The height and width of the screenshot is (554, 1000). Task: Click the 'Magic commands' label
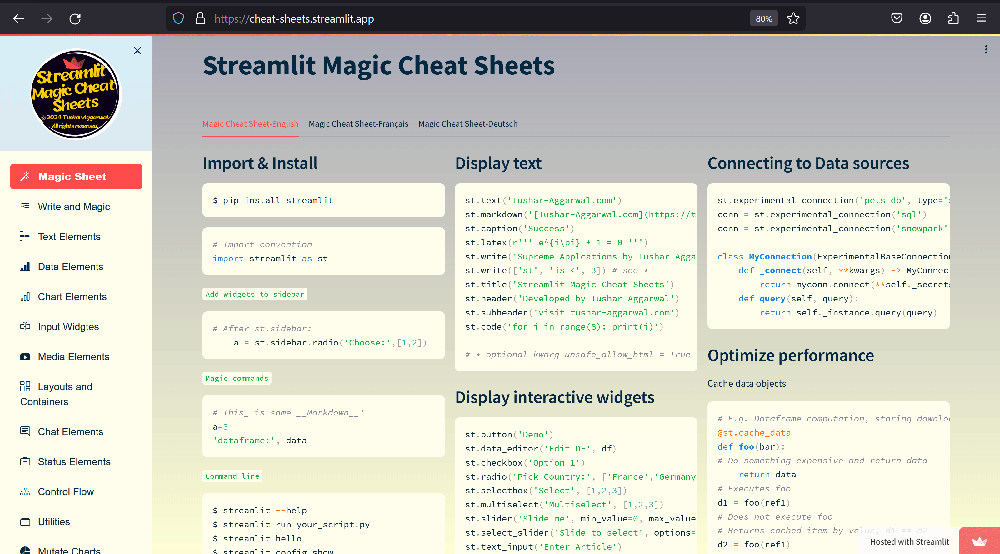(x=237, y=378)
